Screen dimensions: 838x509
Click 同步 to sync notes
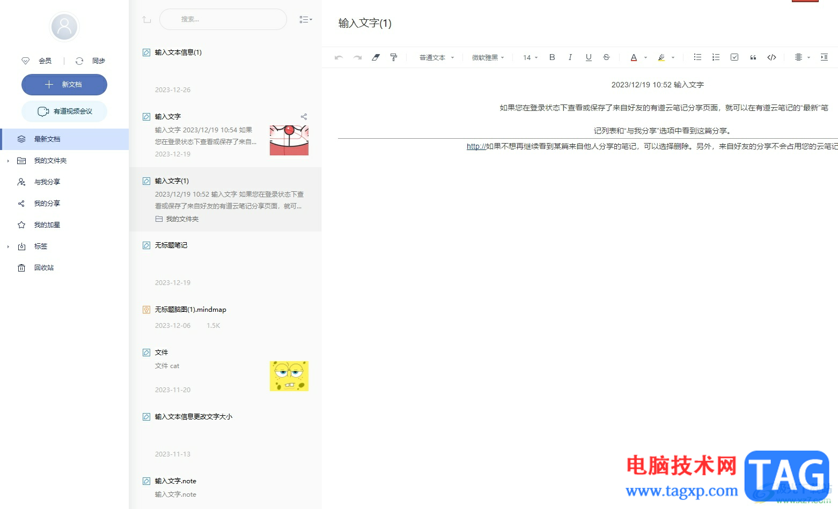point(99,61)
